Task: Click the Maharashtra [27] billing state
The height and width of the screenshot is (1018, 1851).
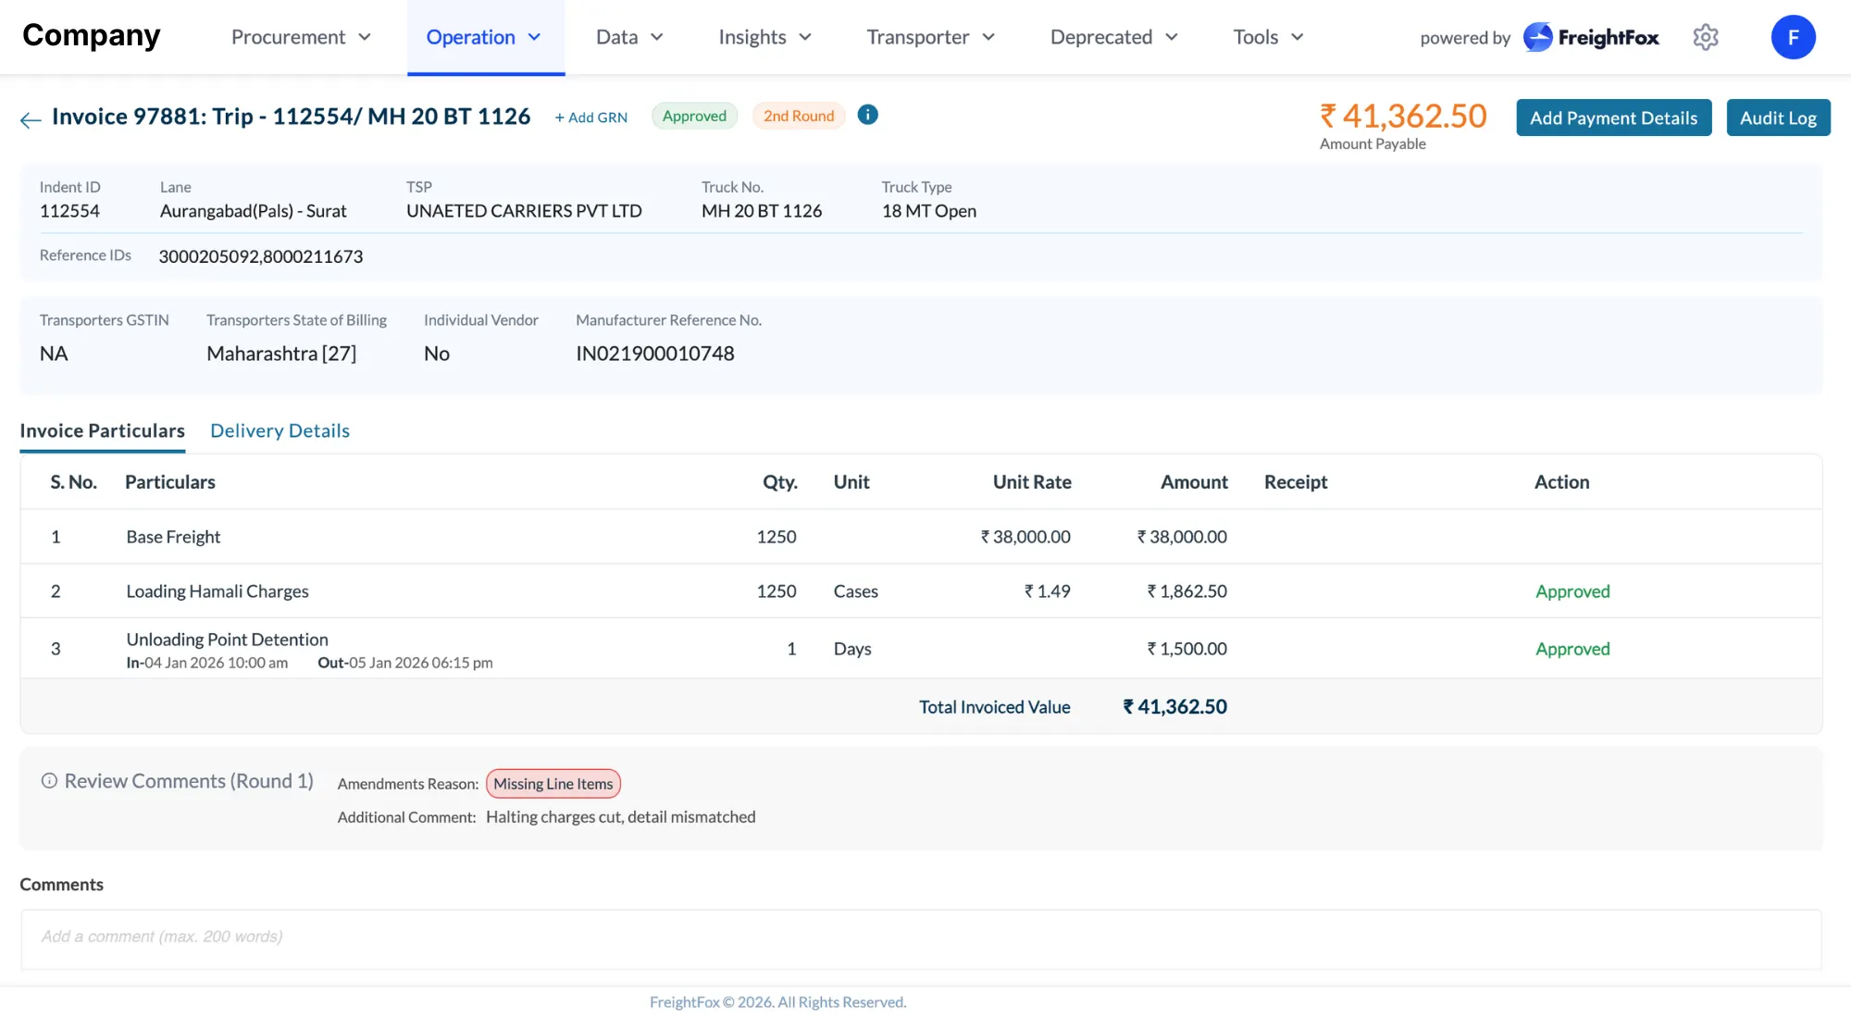Action: (281, 354)
